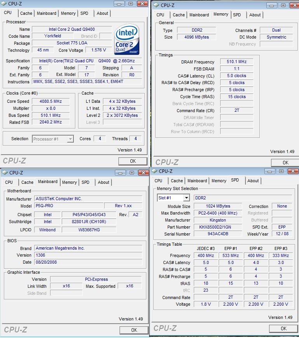
Task: Click the Week/Year value 12 / 08
Action: tap(282, 234)
